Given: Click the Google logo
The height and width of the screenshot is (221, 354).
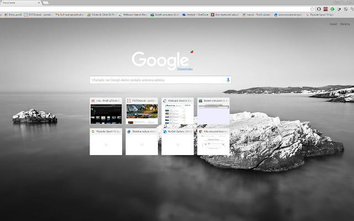Looking at the screenshot, I should pos(160,60).
